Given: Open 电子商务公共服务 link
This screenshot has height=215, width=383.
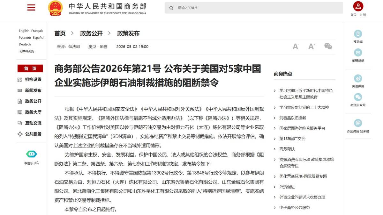Looking at the screenshot, I should coord(295,208).
